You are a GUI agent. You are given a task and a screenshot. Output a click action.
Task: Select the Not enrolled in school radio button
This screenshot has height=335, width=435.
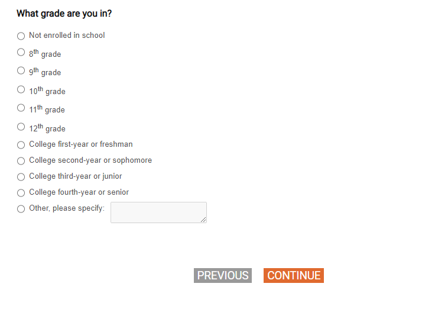(x=21, y=36)
